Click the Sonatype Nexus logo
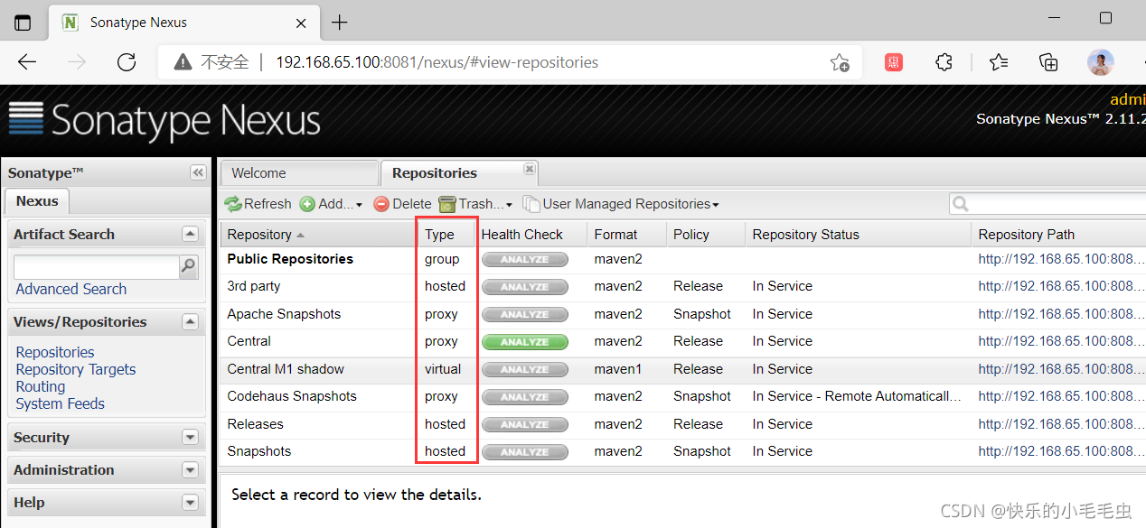This screenshot has width=1146, height=528. click(164, 121)
